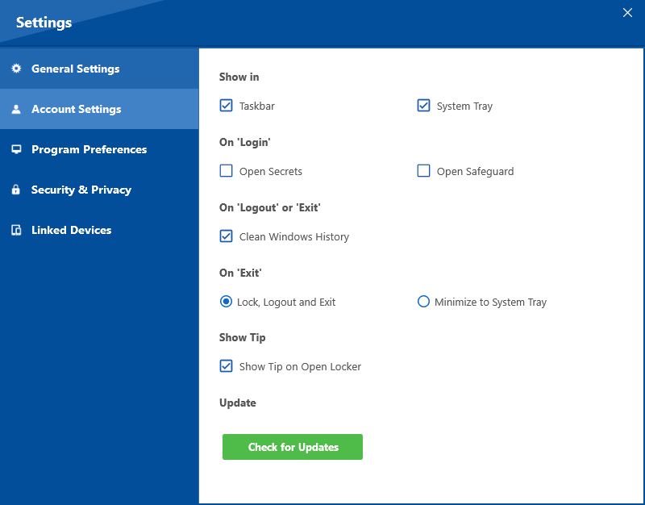Screen dimensions: 645x505
Task: Choose Minimize to System Tray radio button
Action: (x=423, y=302)
